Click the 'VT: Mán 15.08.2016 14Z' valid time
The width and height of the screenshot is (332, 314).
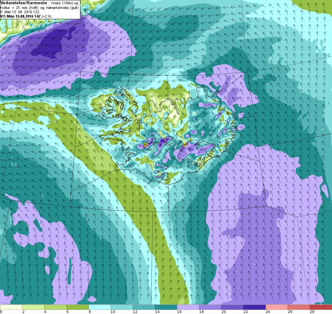point(21,16)
